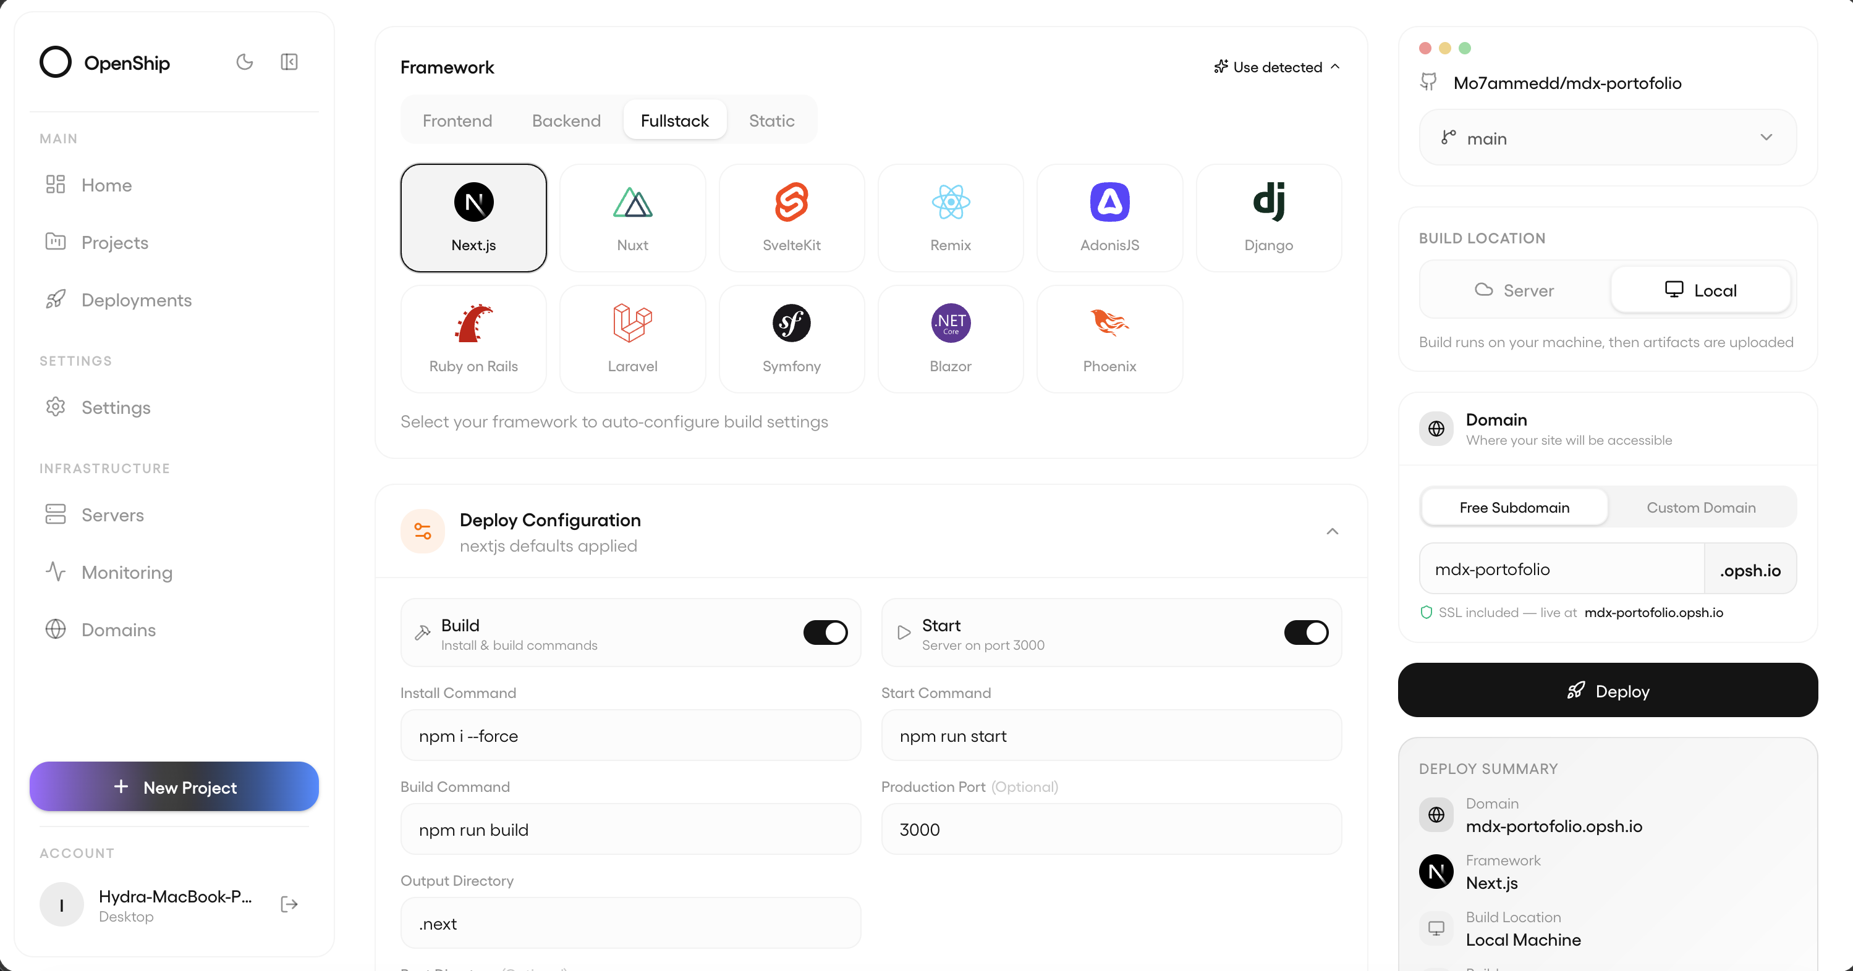The height and width of the screenshot is (971, 1853).
Task: Select the Symfony framework card
Action: [x=791, y=339]
